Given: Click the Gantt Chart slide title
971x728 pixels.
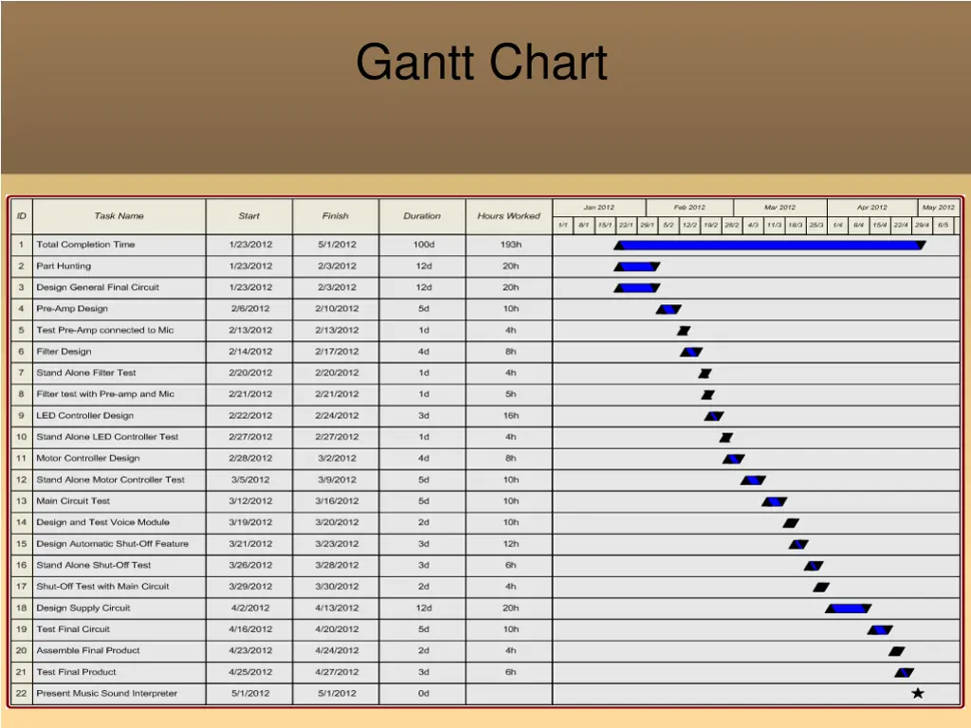Looking at the screenshot, I should [x=482, y=64].
